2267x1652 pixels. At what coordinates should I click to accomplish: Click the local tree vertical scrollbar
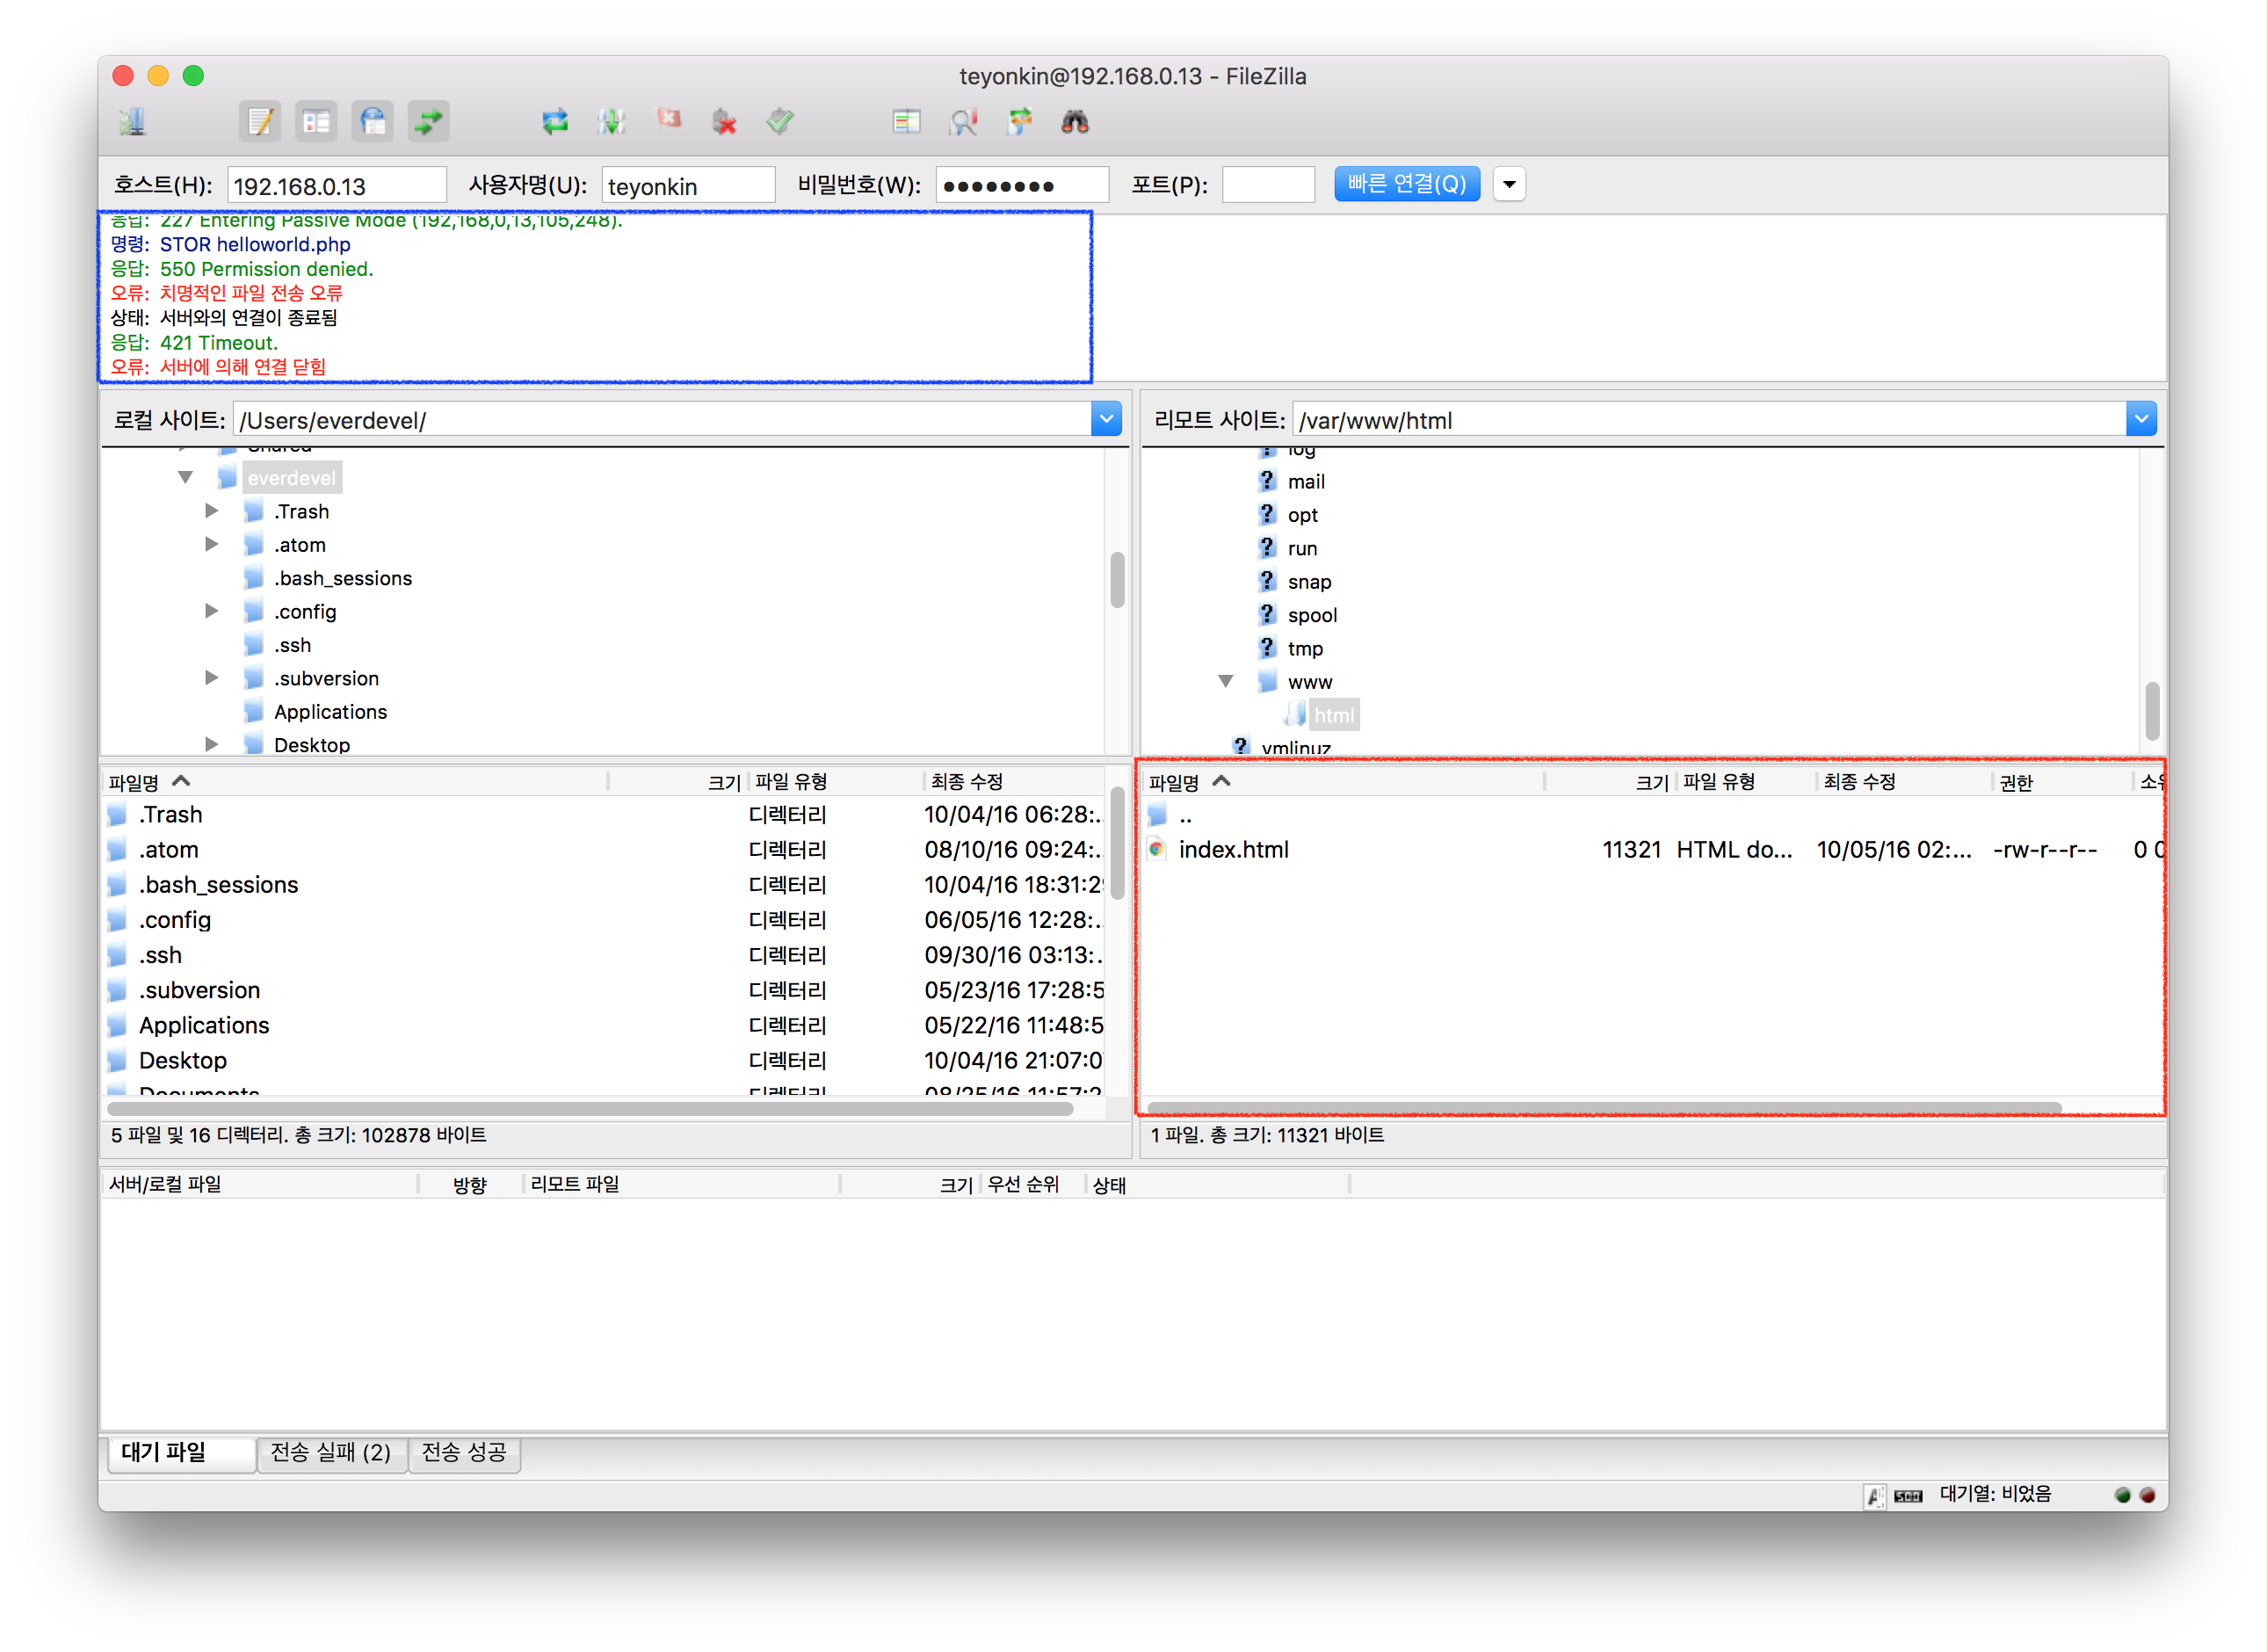[1117, 580]
